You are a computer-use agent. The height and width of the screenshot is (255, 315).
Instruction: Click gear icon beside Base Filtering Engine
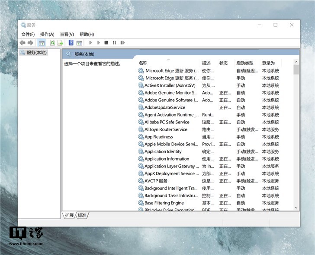click(x=141, y=203)
